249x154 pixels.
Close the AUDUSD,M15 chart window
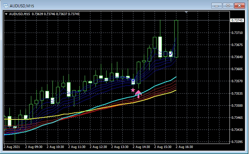[x=239, y=5]
